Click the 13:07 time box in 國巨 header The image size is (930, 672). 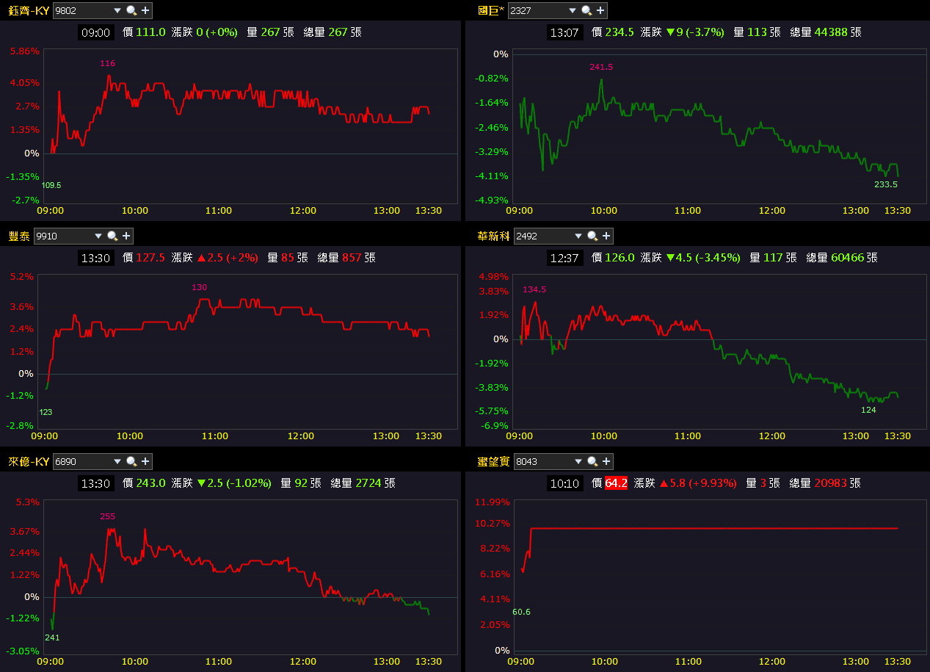click(x=565, y=32)
